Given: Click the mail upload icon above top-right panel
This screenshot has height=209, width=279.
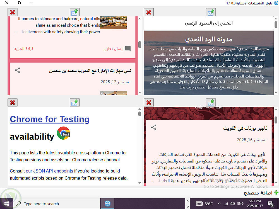Looking at the screenshot, I should [211, 12].
